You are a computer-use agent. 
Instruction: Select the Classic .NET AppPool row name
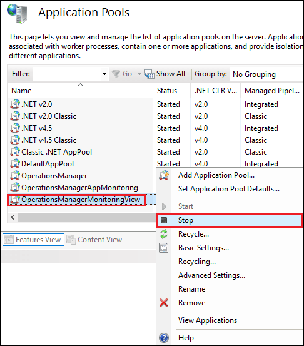[56, 152]
